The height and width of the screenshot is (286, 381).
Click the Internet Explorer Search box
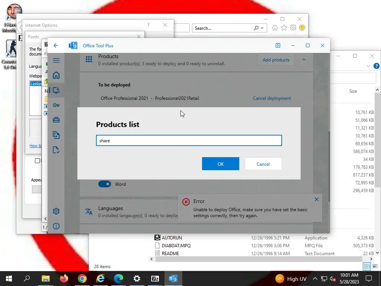coord(222,28)
